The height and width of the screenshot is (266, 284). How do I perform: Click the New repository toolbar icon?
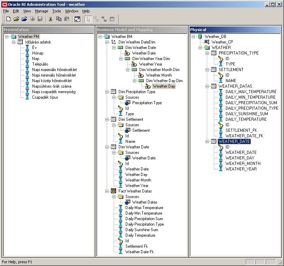(8, 19)
